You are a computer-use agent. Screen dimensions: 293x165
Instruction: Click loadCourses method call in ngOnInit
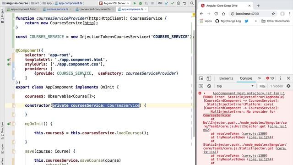(129, 133)
